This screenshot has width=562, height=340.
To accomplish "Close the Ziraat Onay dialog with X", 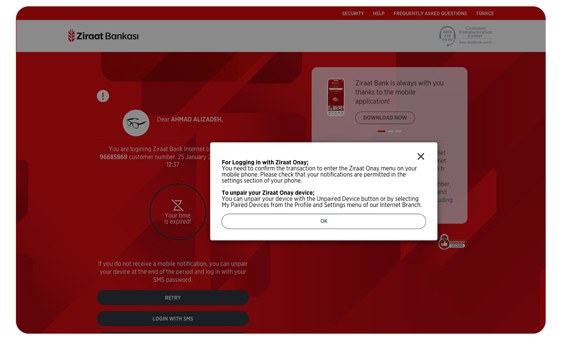I will [x=421, y=156].
